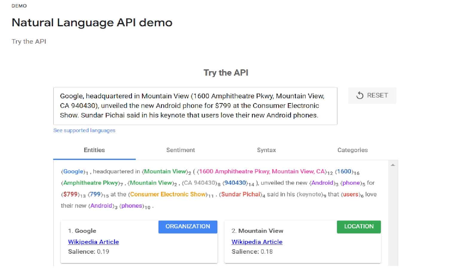Open See supported languages link
The image size is (464, 269).
84,130
